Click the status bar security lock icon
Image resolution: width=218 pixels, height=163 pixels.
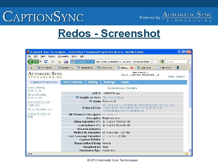[x=186, y=154]
